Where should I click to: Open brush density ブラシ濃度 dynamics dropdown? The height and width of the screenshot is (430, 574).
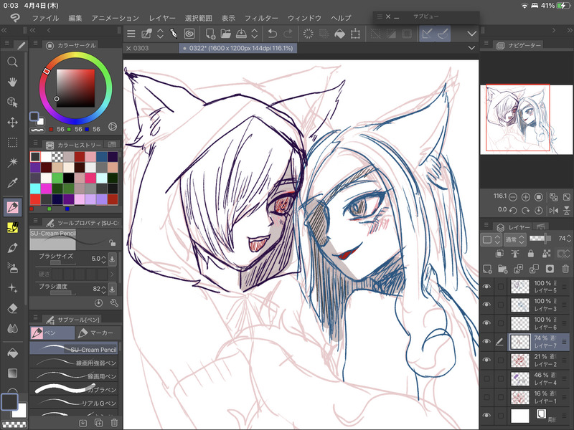point(112,289)
